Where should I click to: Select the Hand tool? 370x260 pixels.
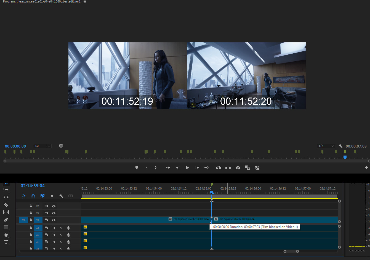pos(6,235)
